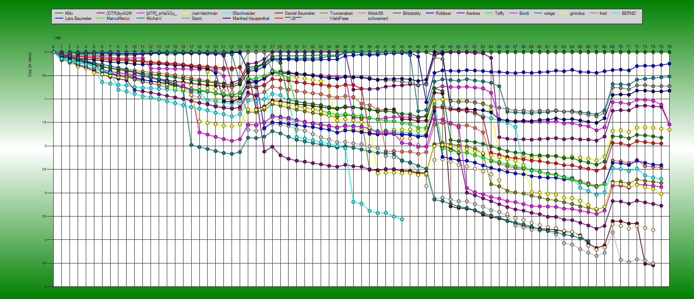Click the 4,5 gap axis label

(x=44, y=263)
